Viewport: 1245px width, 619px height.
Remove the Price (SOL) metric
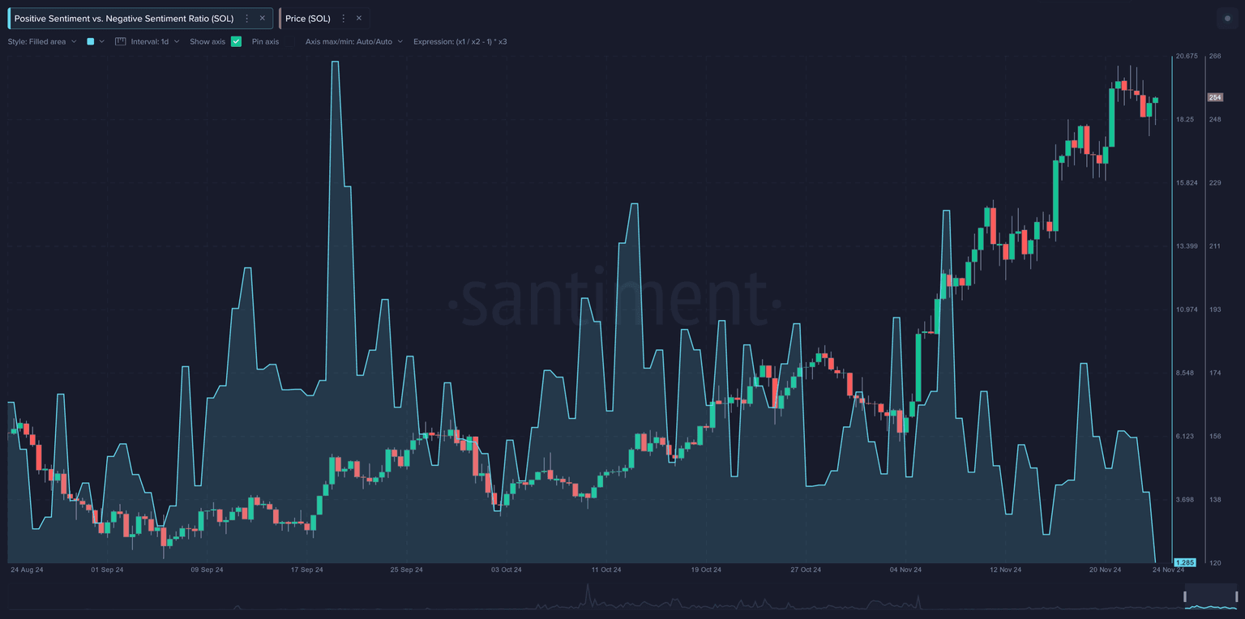coord(359,18)
